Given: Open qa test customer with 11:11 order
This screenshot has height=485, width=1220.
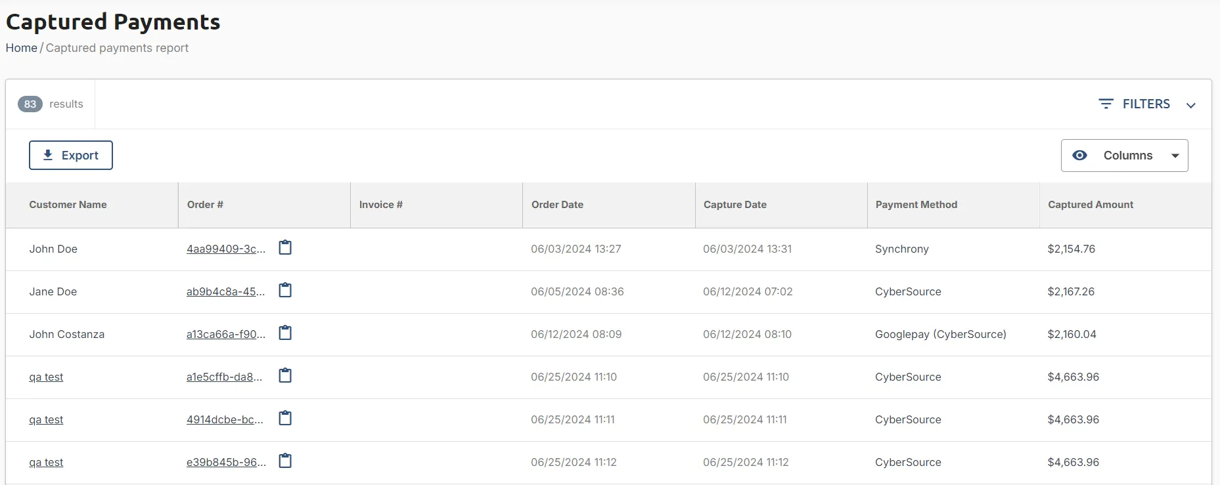Looking at the screenshot, I should tap(46, 419).
